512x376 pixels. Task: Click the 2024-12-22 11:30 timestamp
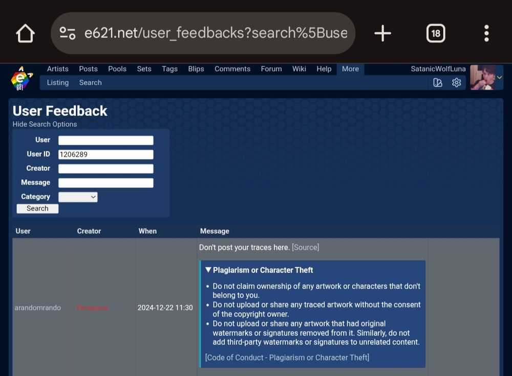[x=165, y=308]
